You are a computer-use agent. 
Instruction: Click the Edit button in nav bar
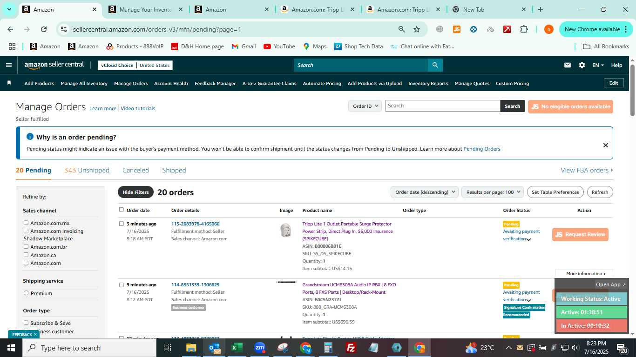click(614, 83)
